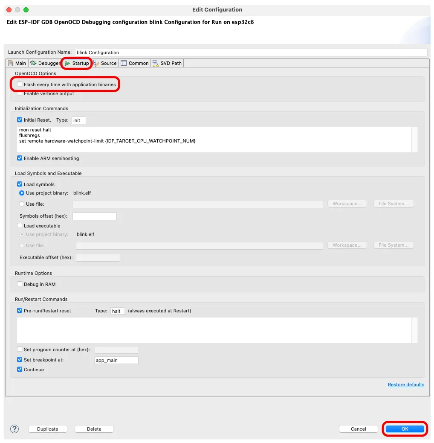
Task: Open the Source tab
Action: pos(105,63)
